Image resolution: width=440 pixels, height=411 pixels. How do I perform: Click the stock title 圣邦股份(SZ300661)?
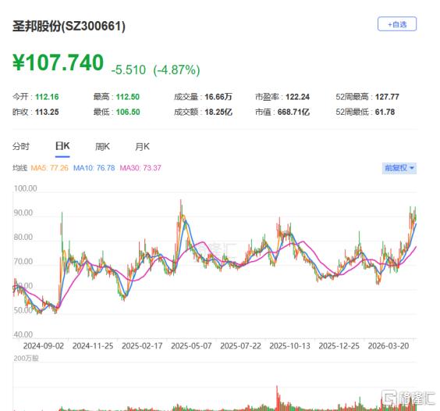(x=69, y=26)
